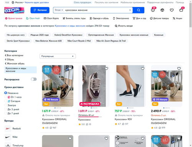The height and width of the screenshot is (147, 192).
Task: Click the Timelump brand logo
Action: 8,145
